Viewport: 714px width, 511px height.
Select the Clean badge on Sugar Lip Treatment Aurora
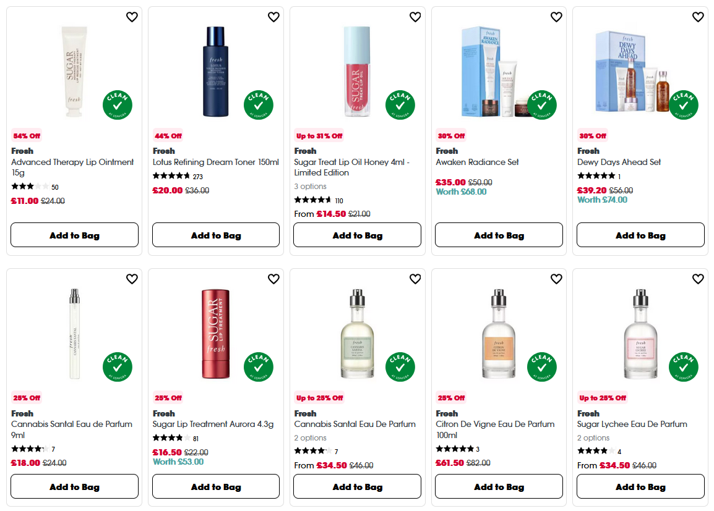pos(258,367)
